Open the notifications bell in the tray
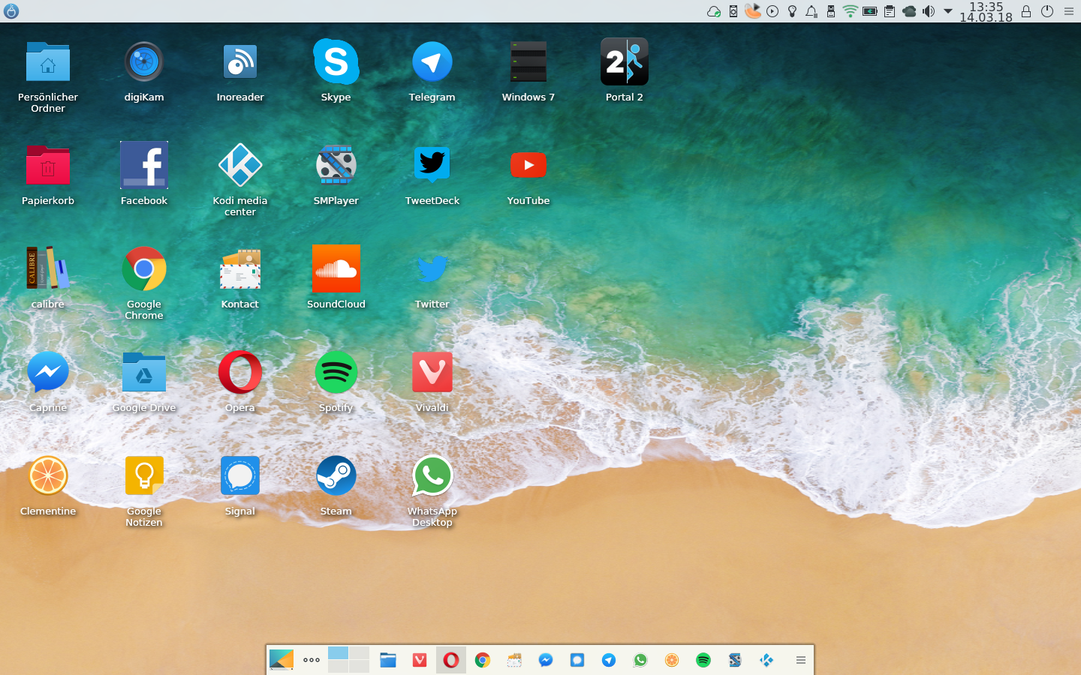 [x=812, y=11]
